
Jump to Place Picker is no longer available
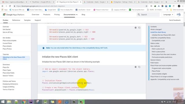(162, 77)
